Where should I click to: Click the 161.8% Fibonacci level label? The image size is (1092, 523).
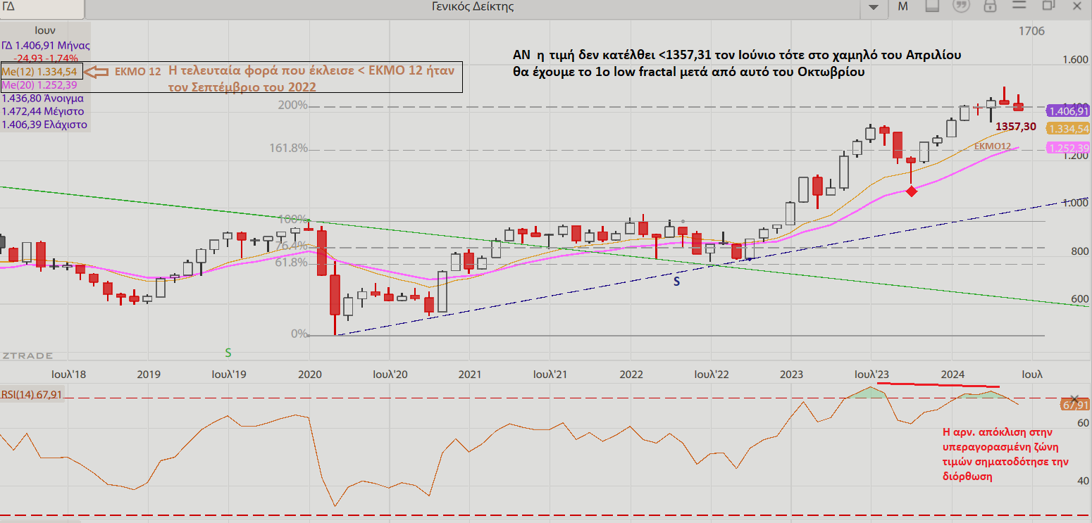pyautogui.click(x=289, y=149)
